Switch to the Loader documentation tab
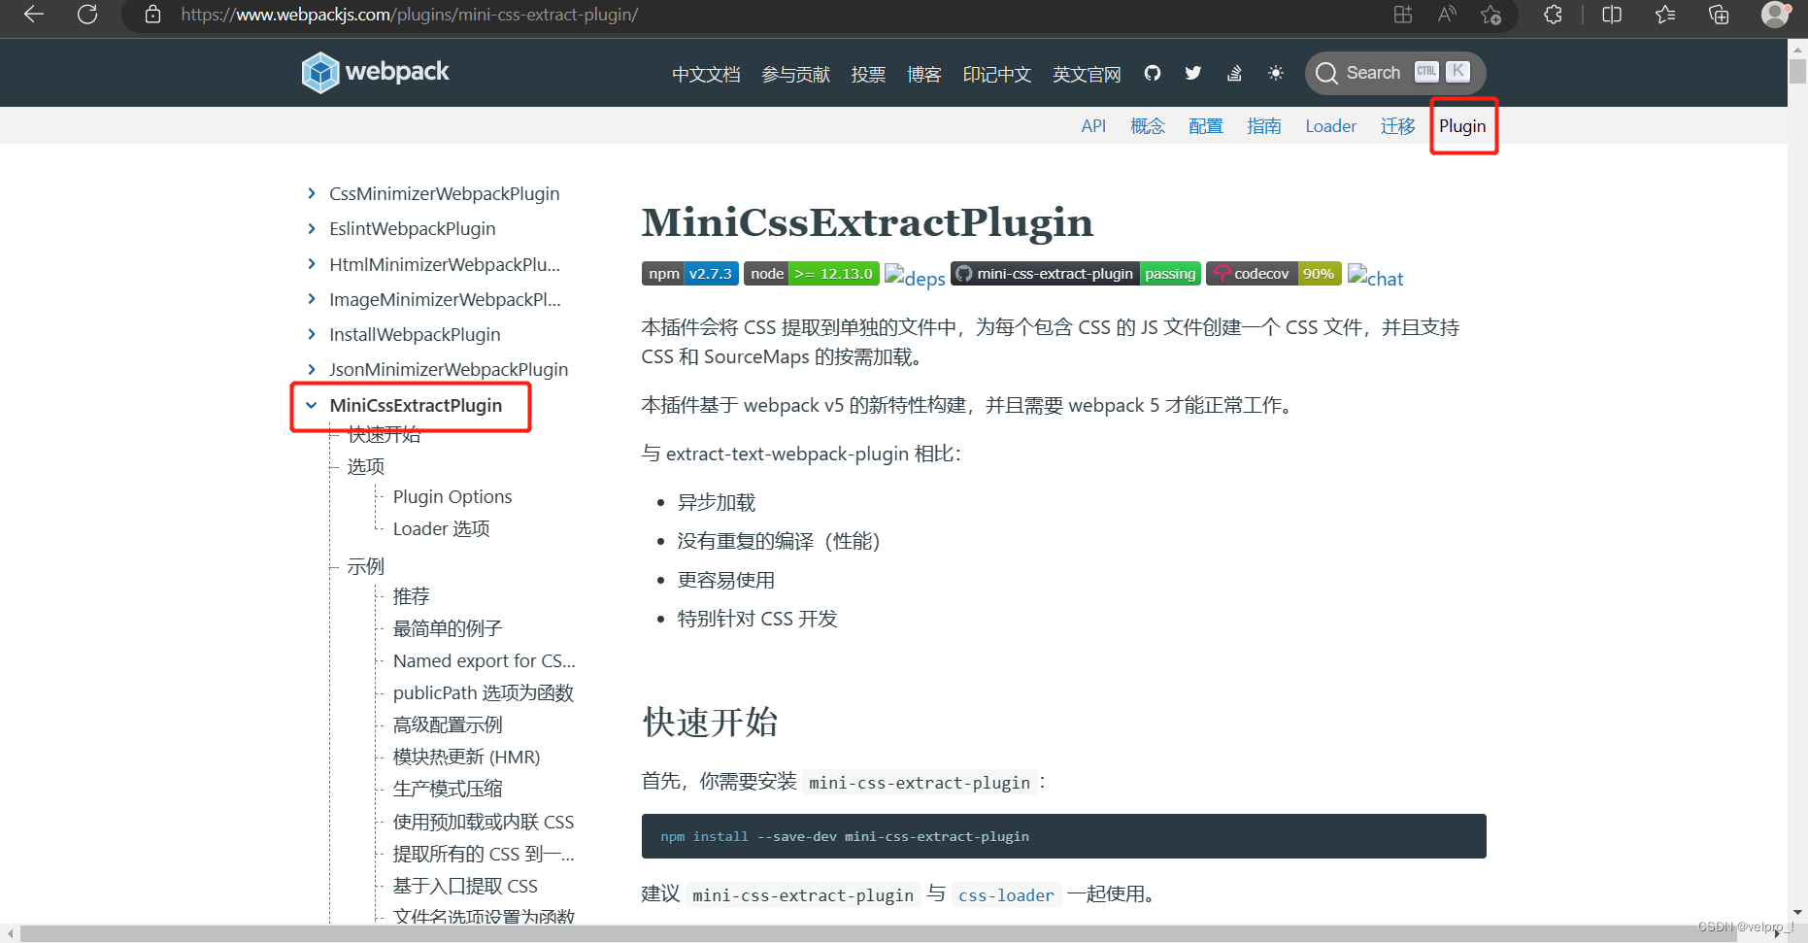 click(1330, 125)
